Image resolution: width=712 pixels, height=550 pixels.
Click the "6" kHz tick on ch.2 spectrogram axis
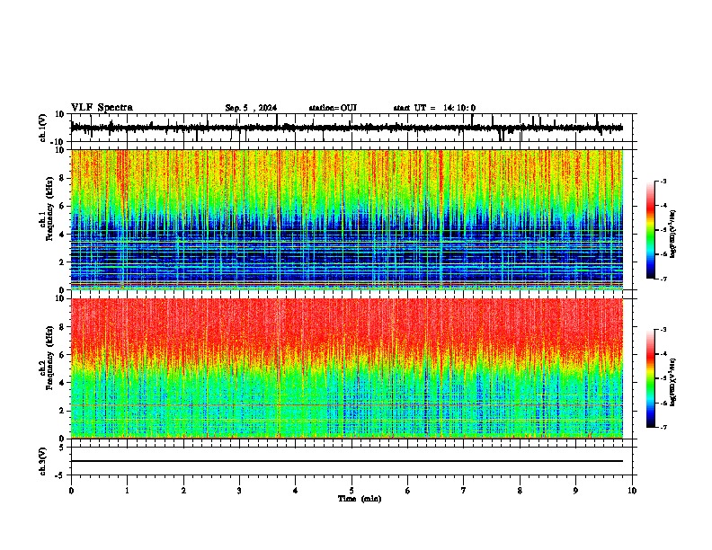(x=63, y=355)
